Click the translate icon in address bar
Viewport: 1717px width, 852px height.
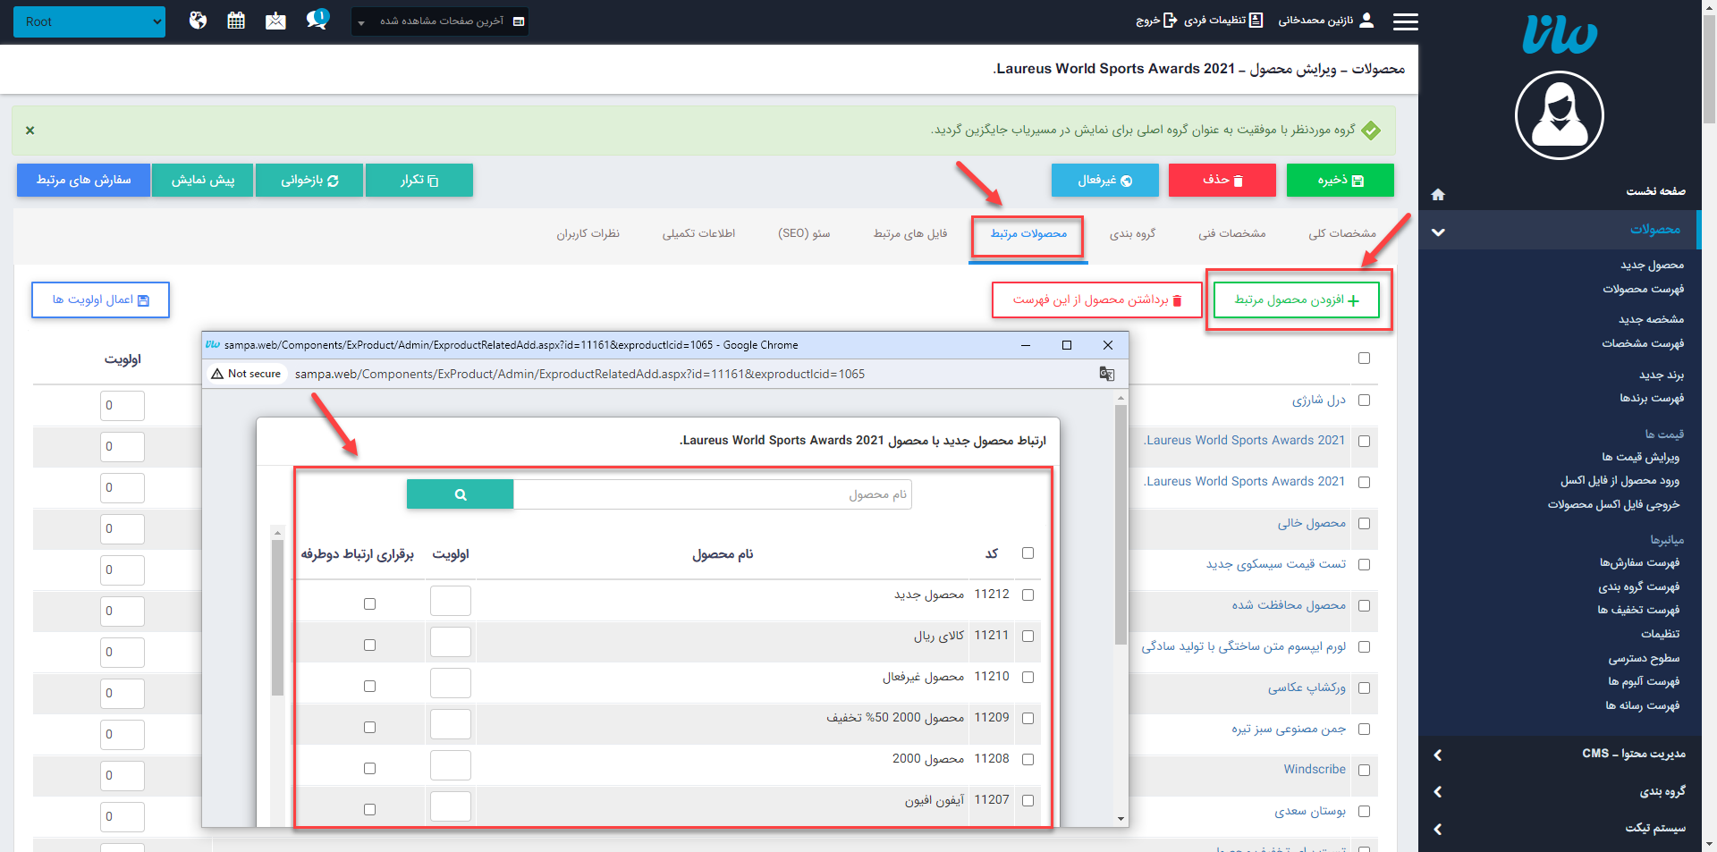click(x=1107, y=374)
